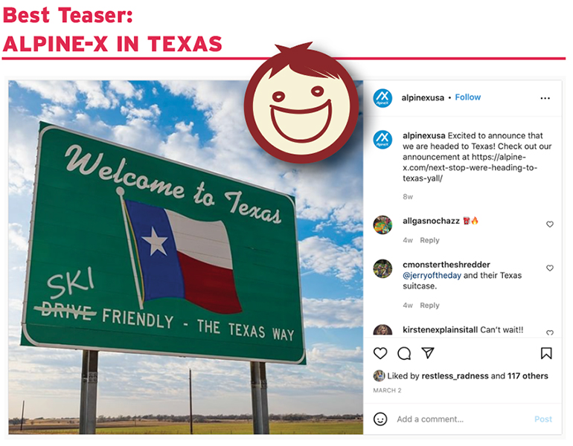Like the post with heart icon
This screenshot has width=573, height=446.
coord(380,353)
